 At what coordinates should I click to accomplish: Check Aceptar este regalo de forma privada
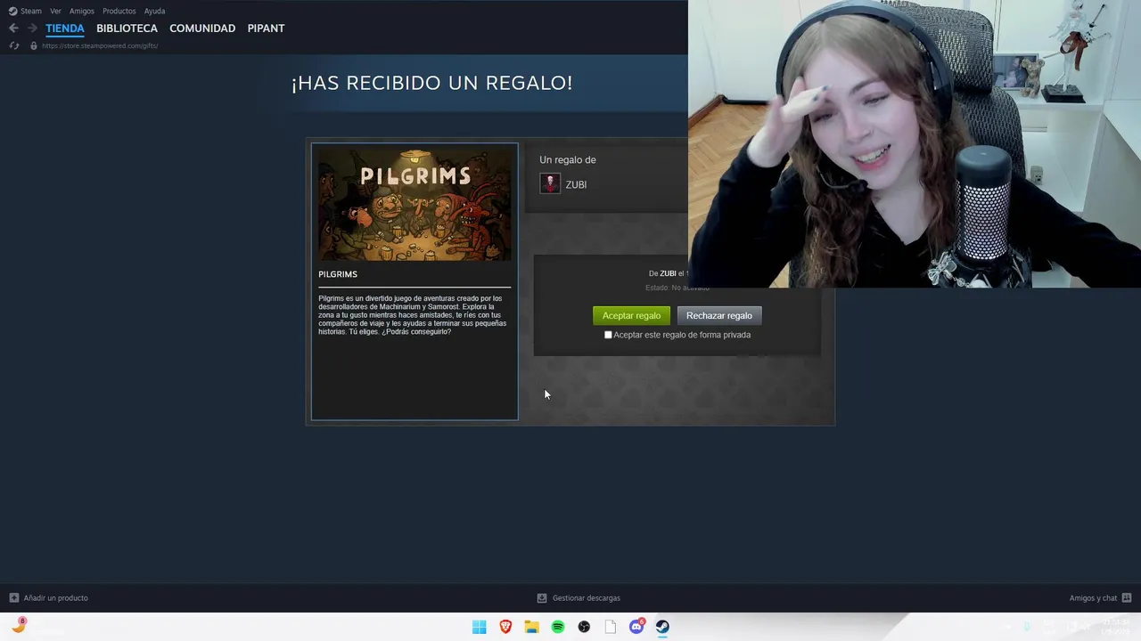(608, 335)
